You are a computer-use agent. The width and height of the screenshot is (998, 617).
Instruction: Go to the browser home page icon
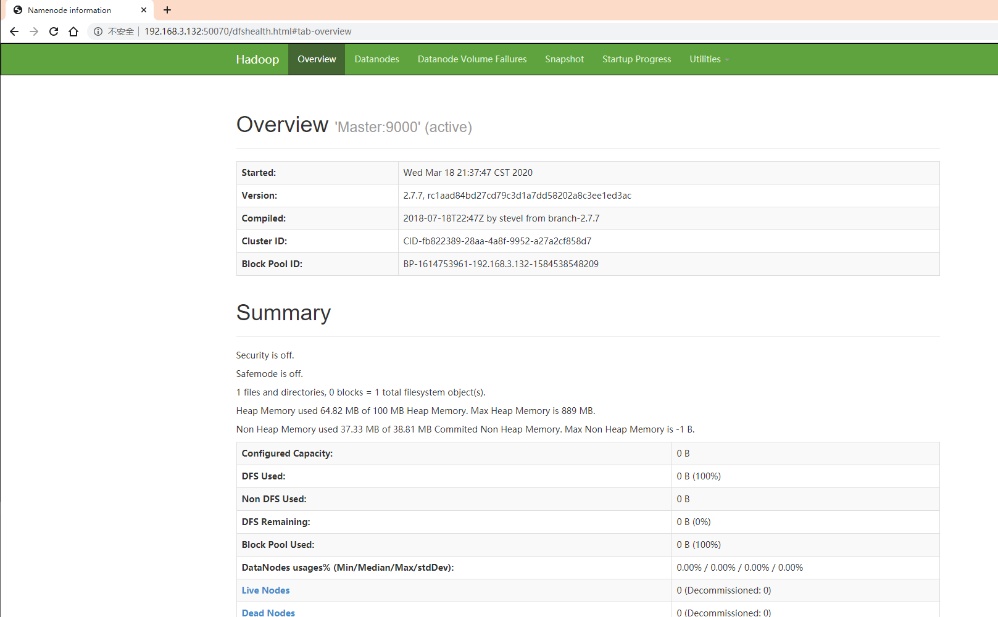click(73, 31)
